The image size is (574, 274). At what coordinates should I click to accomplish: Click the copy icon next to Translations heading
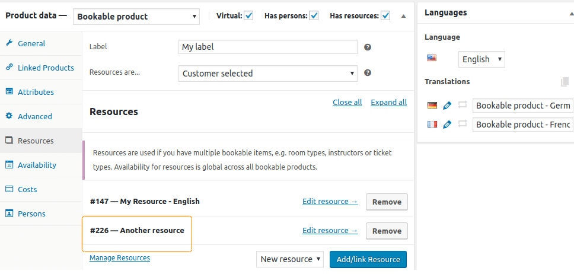565,82
